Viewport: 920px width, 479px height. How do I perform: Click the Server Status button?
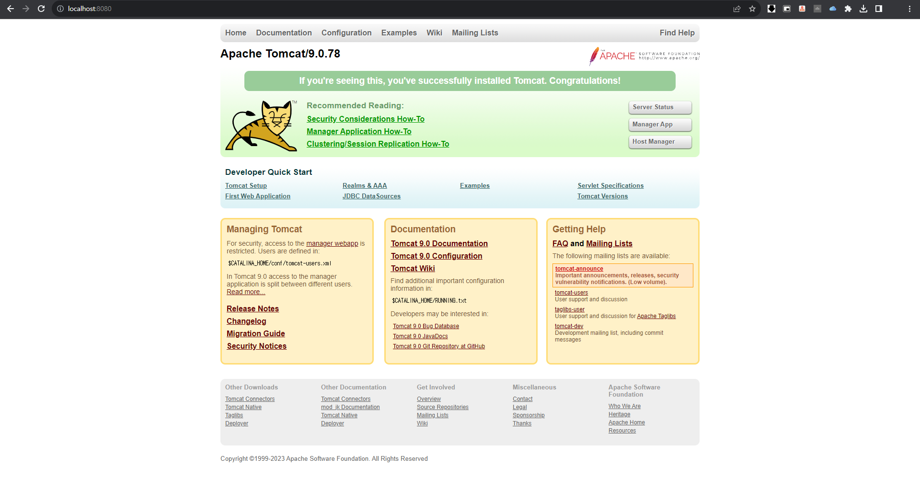click(660, 107)
